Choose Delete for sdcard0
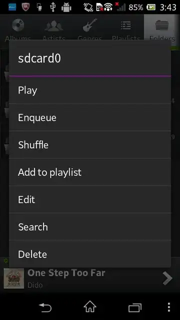 [90, 254]
